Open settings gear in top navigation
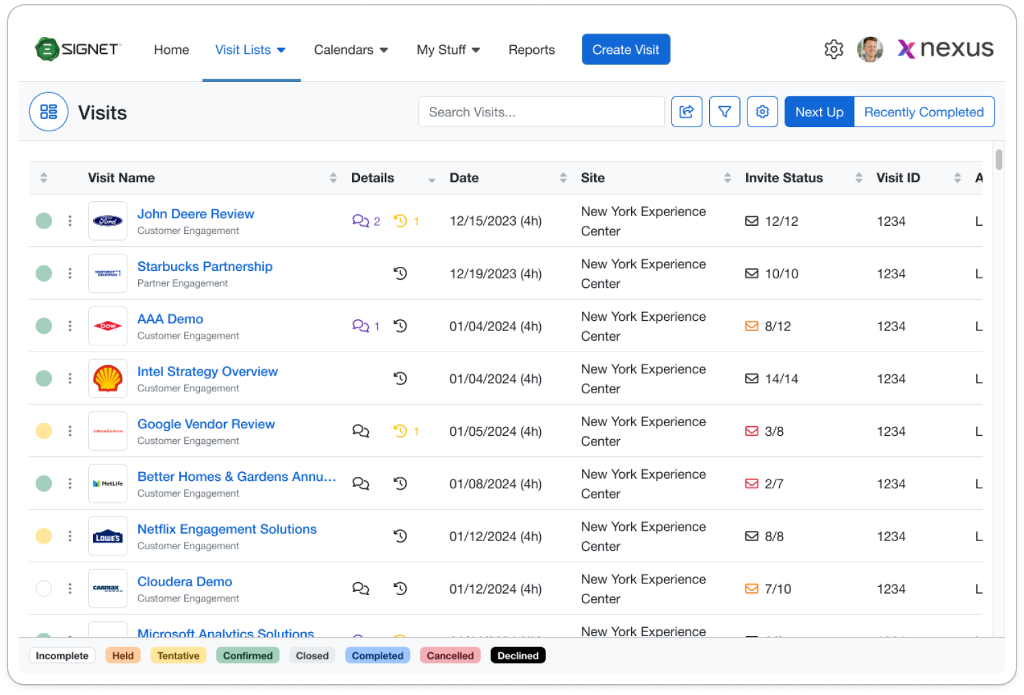Viewport: 1024px width, 695px height. click(x=833, y=49)
